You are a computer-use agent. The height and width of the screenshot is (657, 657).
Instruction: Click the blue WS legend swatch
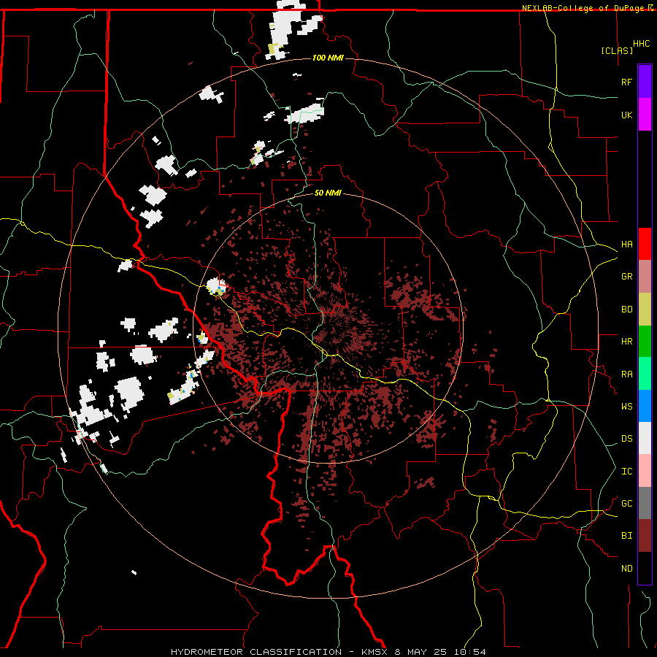(645, 406)
